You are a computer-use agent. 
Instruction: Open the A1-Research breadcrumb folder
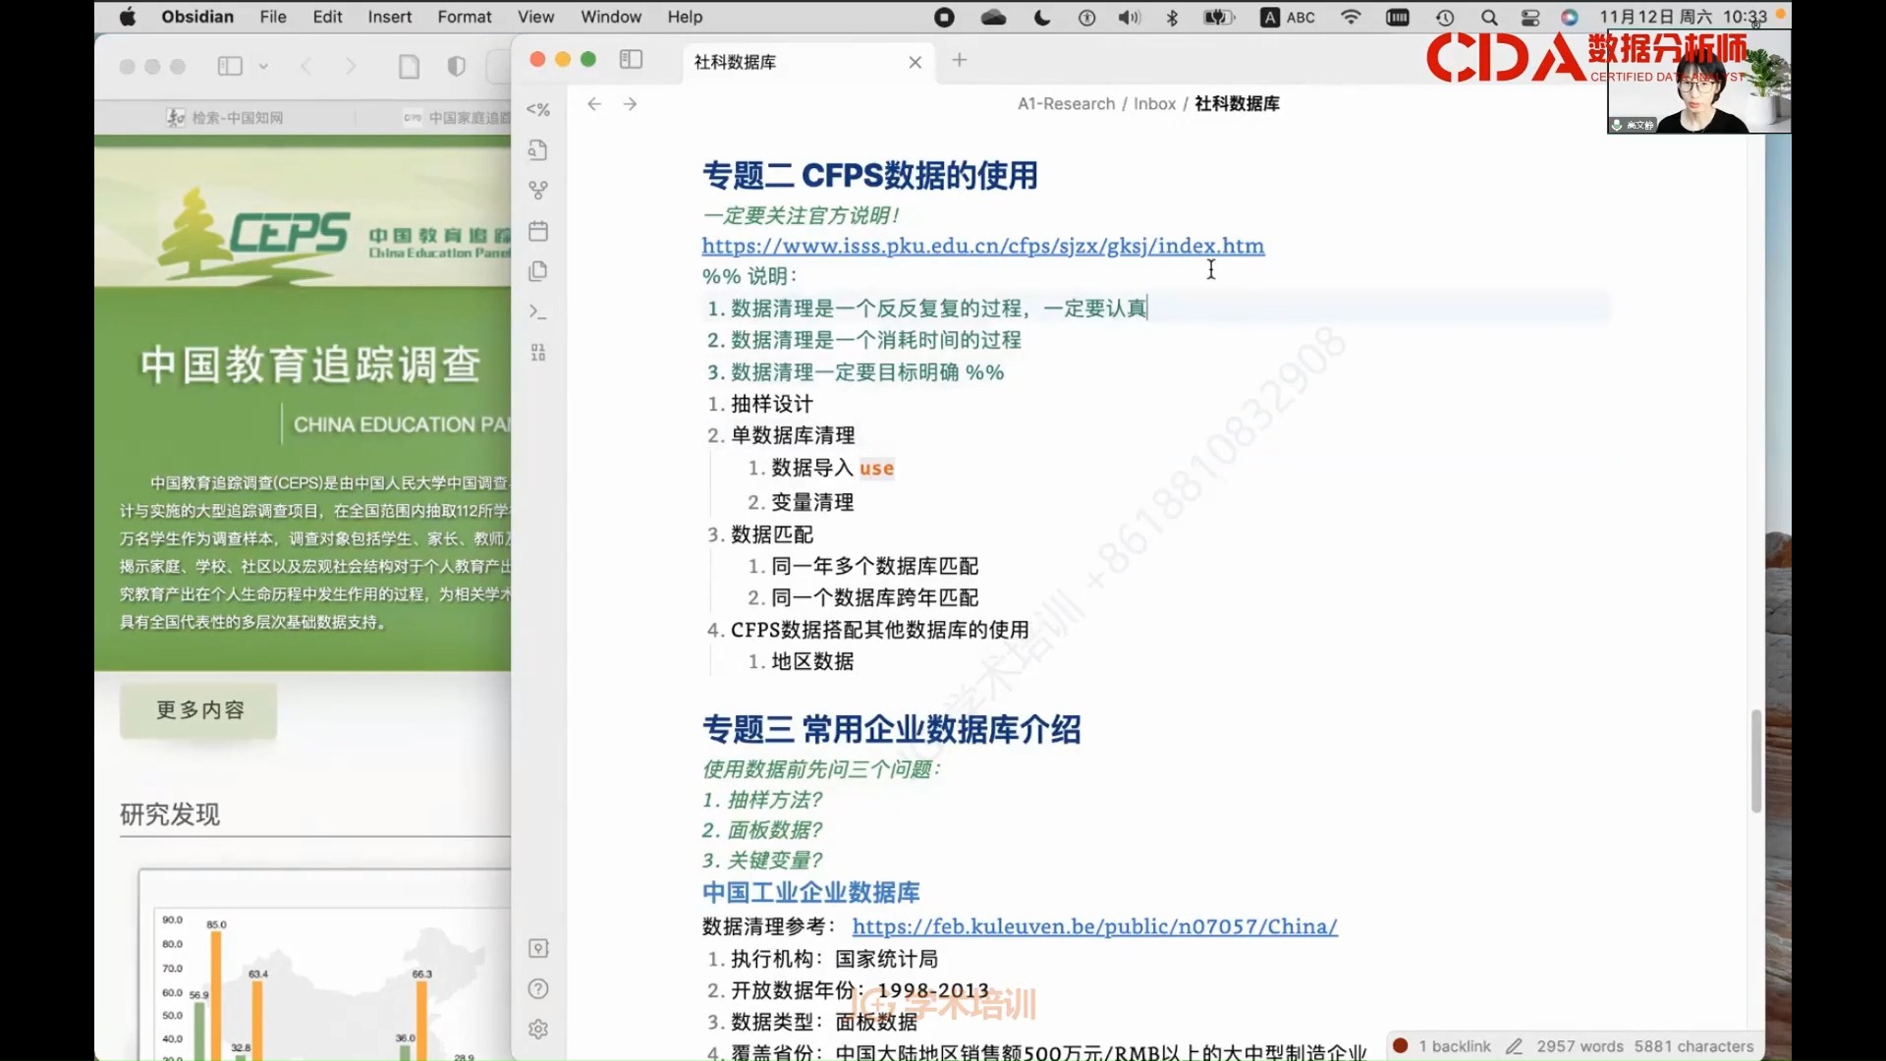pos(1066,103)
